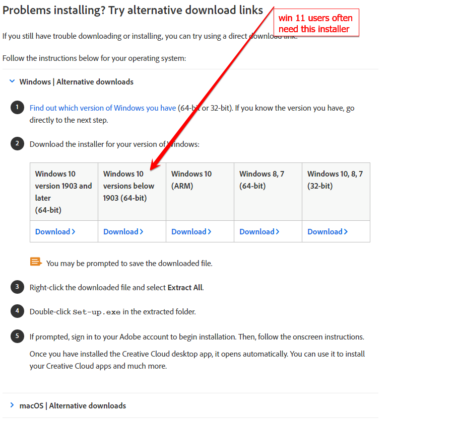Viewport: 458px width, 423px height.
Task: Click the step 4 number badge
Action: pos(17,311)
